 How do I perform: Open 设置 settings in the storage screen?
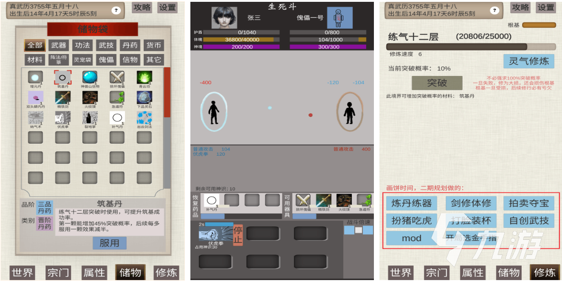[167, 7]
